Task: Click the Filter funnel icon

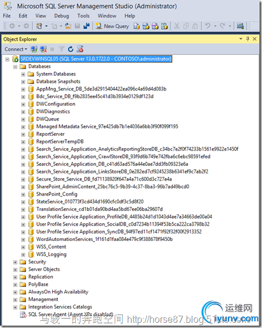Action: click(x=61, y=49)
